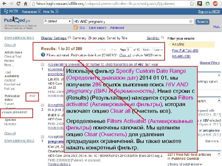222x166 pixels.
Task: Open the black H extension icon
Action: 199,3
